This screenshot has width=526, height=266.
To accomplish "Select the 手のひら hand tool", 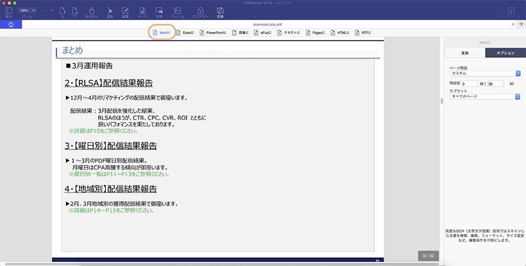I will 92,12.
